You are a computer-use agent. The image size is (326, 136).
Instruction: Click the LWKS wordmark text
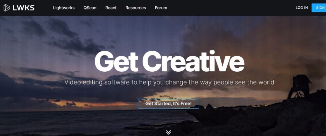click(x=24, y=8)
